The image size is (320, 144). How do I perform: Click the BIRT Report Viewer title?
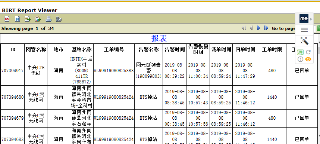pyautogui.click(x=29, y=10)
